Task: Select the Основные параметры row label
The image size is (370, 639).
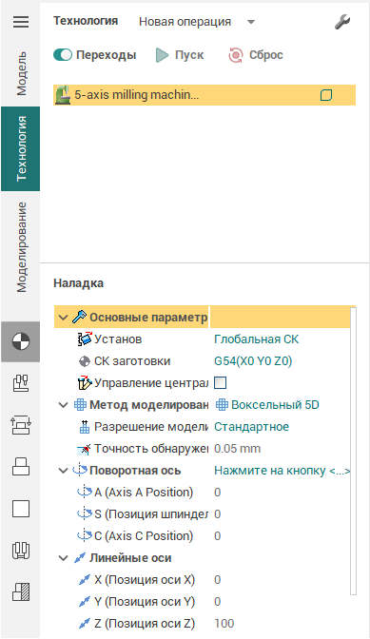Action: pyautogui.click(x=148, y=318)
